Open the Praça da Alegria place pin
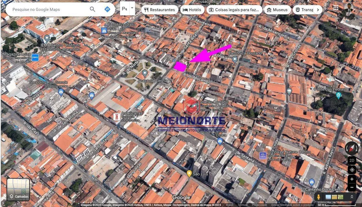The width and height of the screenshot is (362, 207). pos(145,74)
